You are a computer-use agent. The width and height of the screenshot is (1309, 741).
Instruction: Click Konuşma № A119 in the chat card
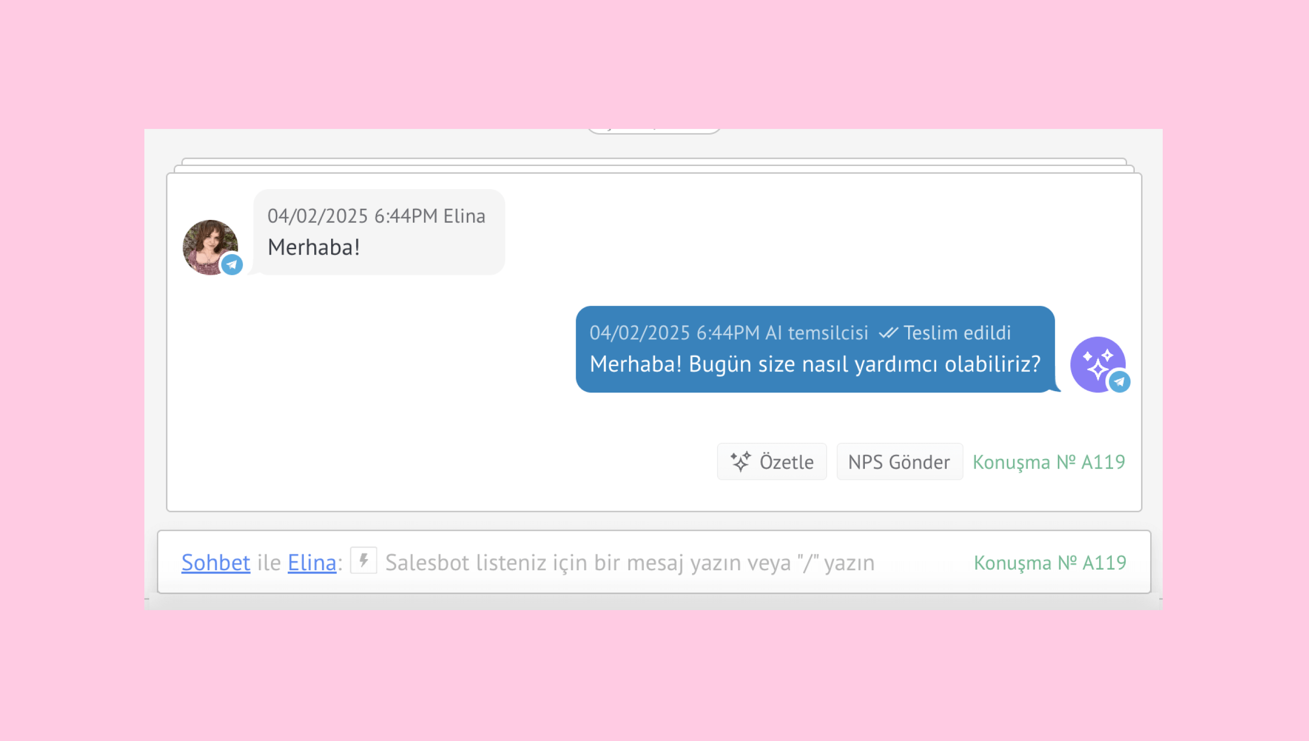click(x=1049, y=461)
